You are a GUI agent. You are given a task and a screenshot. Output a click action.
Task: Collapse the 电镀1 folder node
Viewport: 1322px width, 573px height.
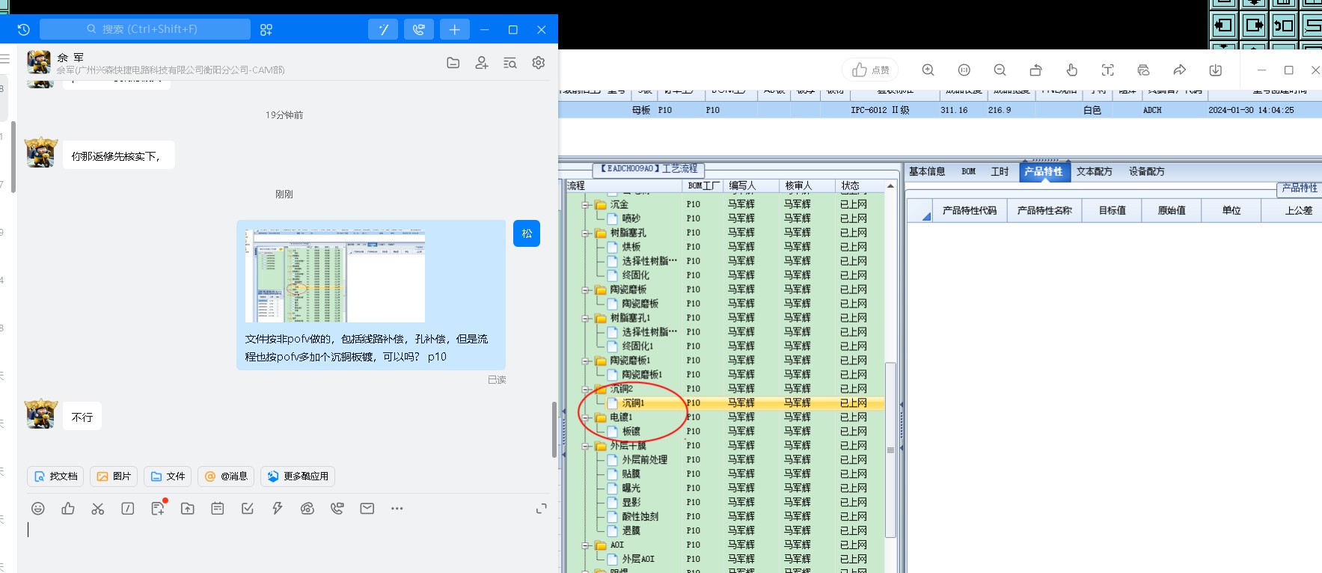point(587,418)
